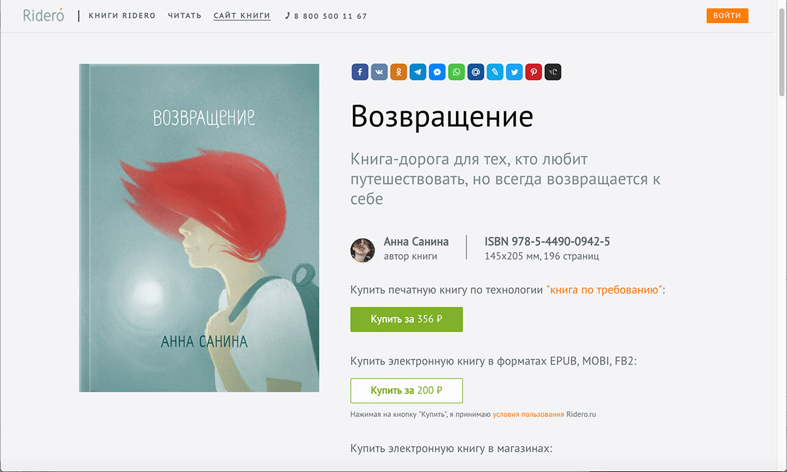Image resolution: width=787 pixels, height=472 pixels.
Task: Click the ISBN 978-5-4490-0942-5 text
Action: tap(548, 242)
